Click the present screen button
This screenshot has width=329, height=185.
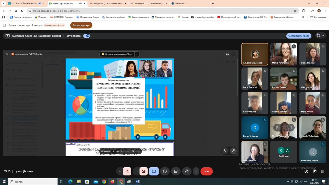click(154, 171)
